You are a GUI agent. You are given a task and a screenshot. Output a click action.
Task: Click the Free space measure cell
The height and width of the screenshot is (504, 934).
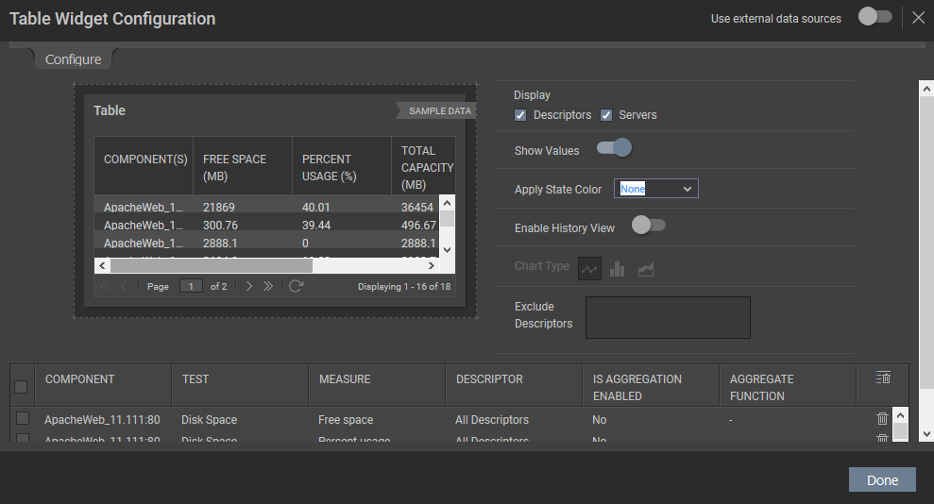tap(346, 419)
